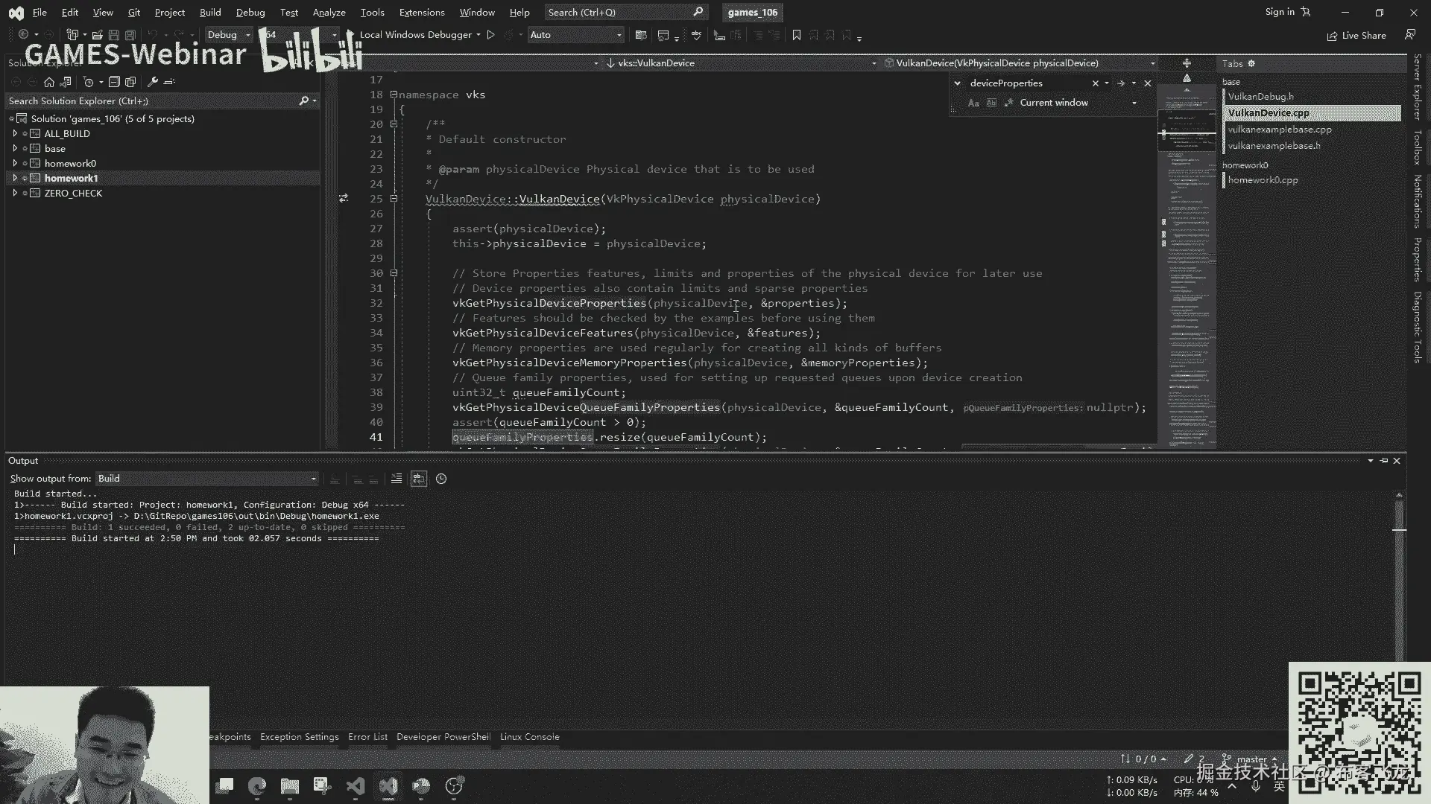Open the Debug configuration dropdown

coord(229,35)
